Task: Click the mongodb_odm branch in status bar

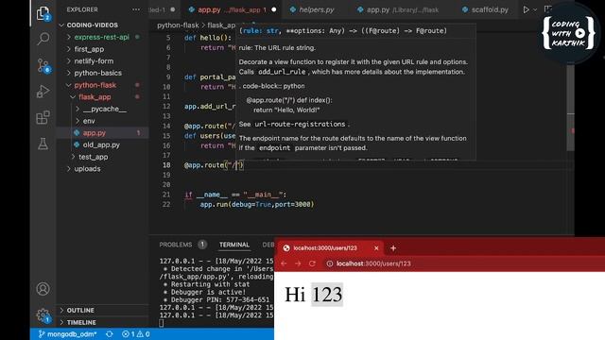Action: 67,334
